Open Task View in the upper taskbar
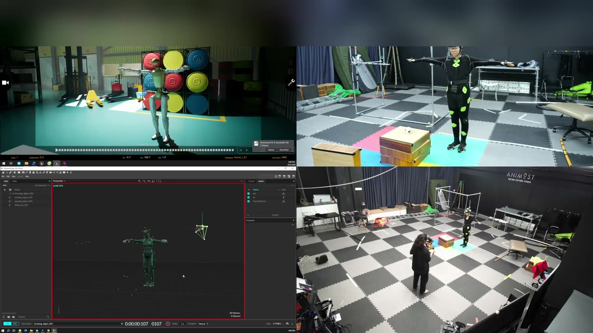The width and height of the screenshot is (593, 333). pos(11,163)
